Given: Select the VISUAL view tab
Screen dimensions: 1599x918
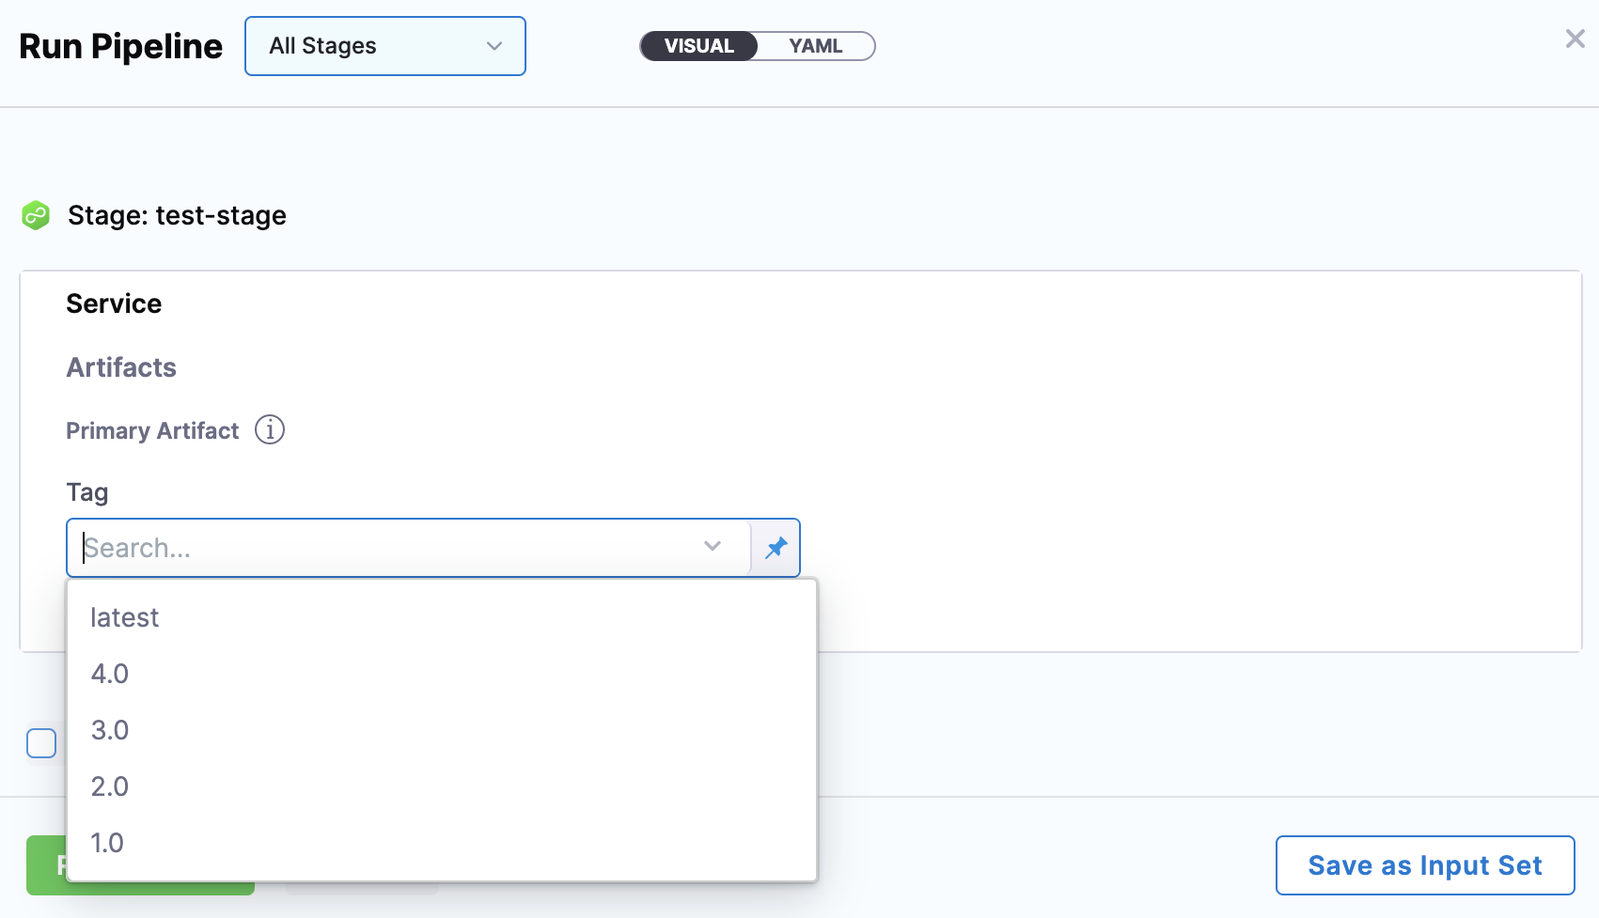Looking at the screenshot, I should [x=698, y=46].
